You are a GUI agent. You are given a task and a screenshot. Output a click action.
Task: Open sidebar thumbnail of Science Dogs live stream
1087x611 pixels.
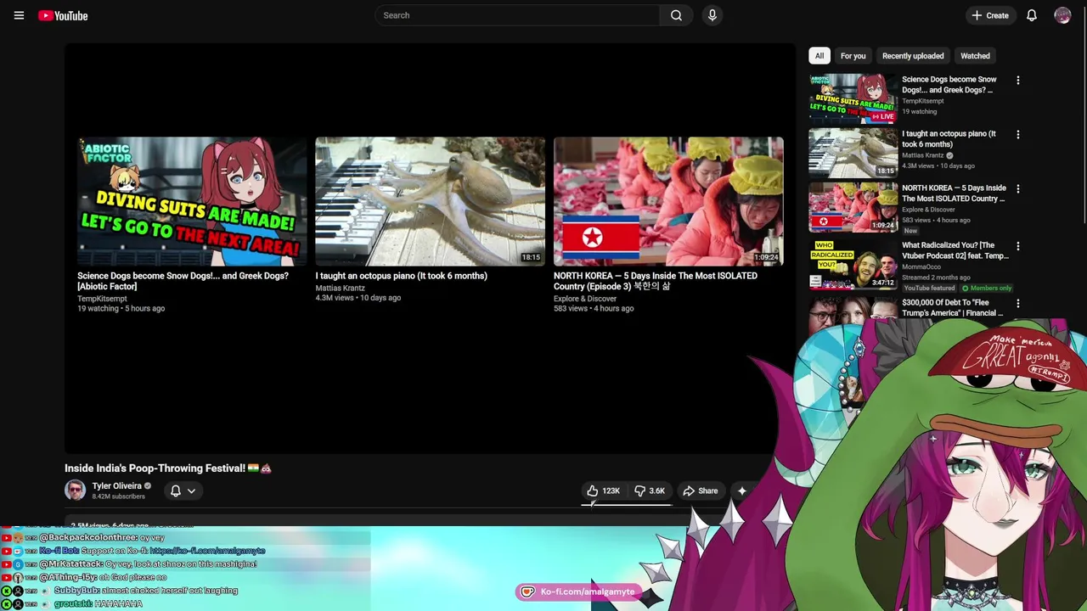pos(853,98)
